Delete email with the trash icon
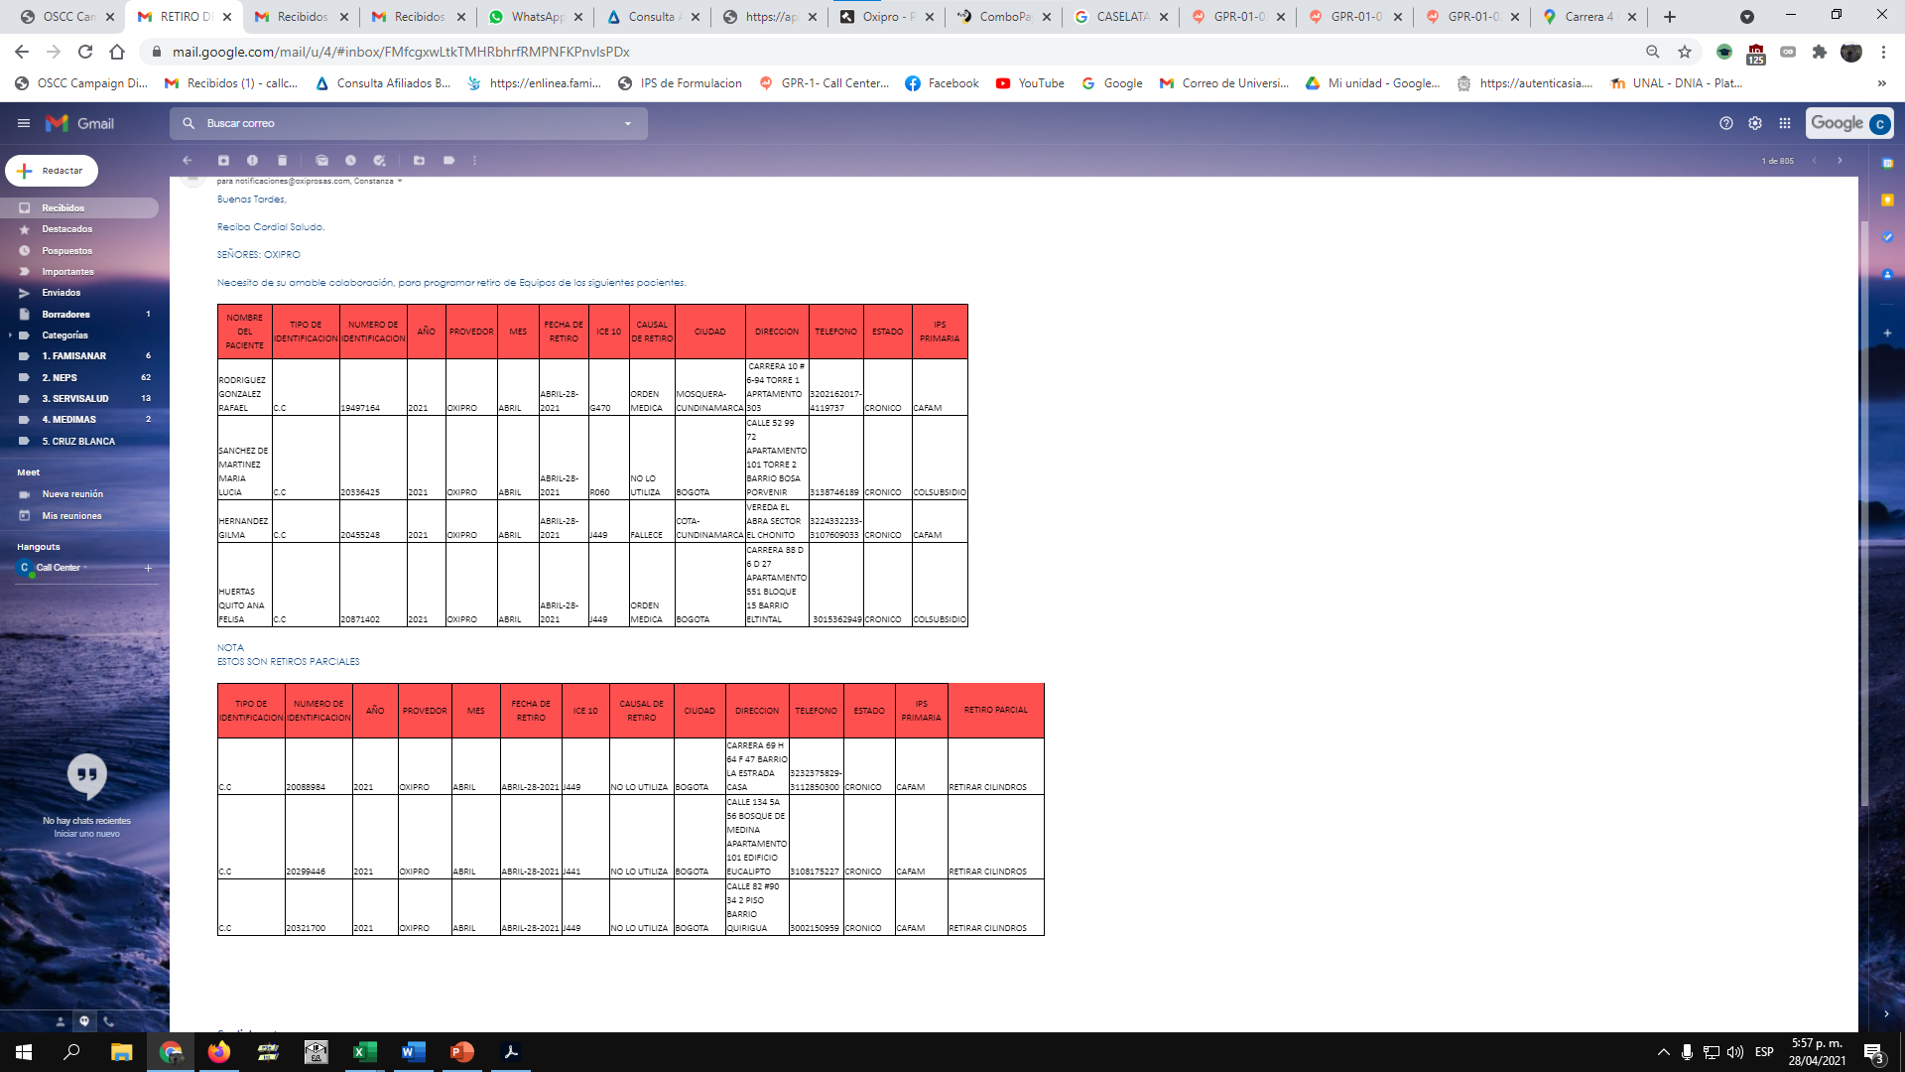This screenshot has width=1905, height=1072. click(x=282, y=160)
